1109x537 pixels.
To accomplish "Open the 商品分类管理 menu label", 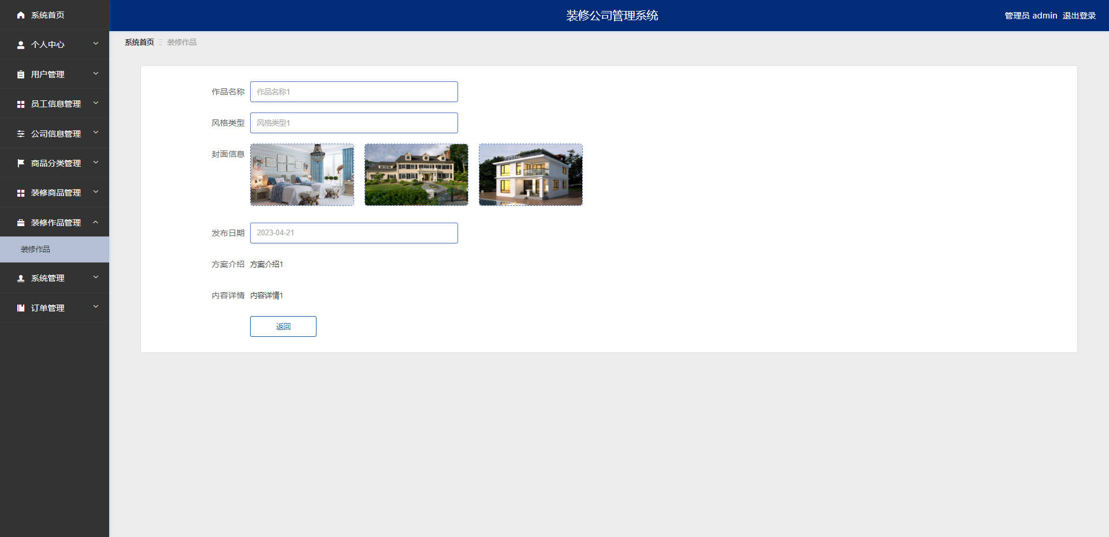I will click(56, 163).
